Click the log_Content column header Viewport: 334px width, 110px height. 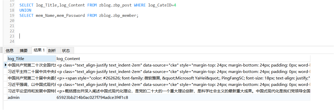182,59
